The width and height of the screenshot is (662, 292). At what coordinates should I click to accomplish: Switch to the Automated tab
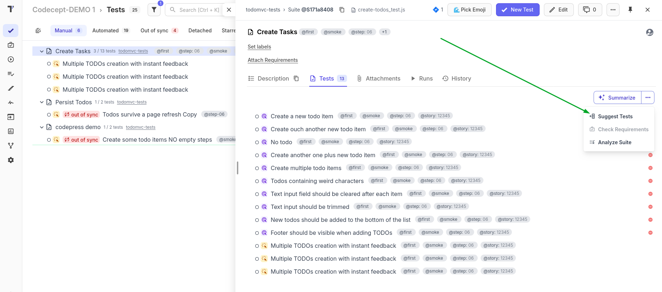coord(111,31)
